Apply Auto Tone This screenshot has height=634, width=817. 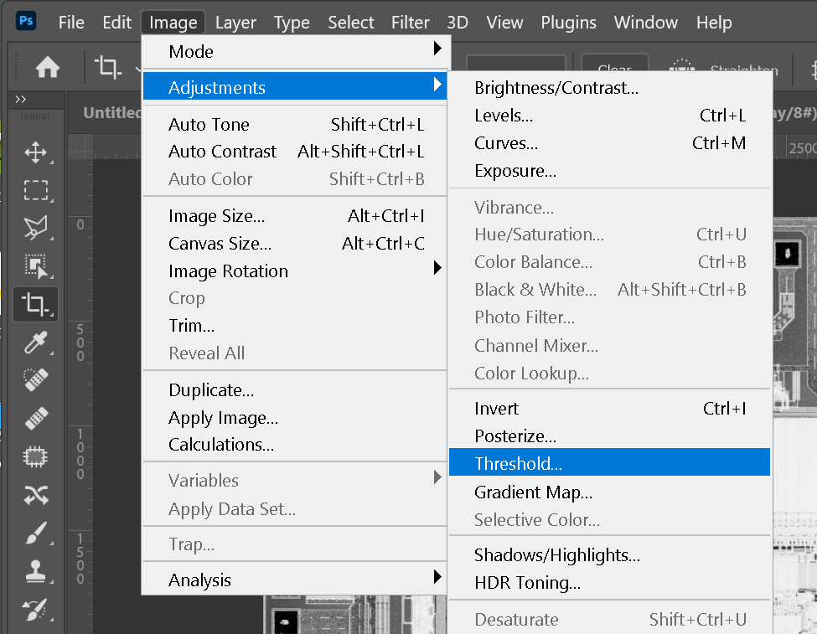coord(295,124)
